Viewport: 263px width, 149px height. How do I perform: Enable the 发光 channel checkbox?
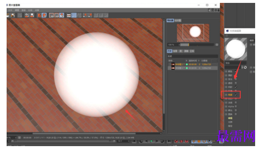coord(236,79)
